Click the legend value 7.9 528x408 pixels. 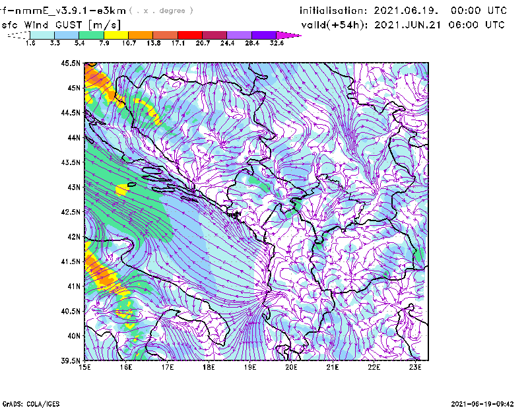click(x=104, y=43)
